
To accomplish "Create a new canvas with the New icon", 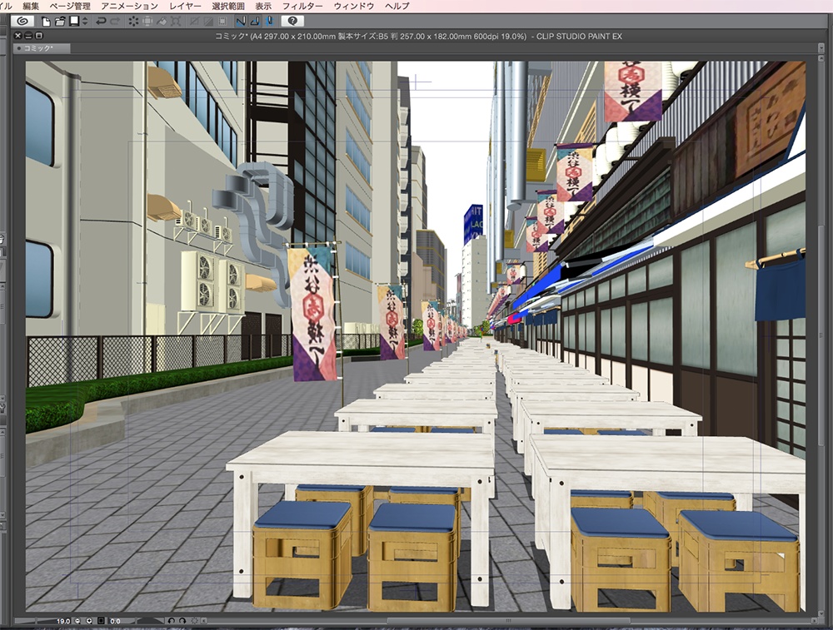I will click(46, 23).
